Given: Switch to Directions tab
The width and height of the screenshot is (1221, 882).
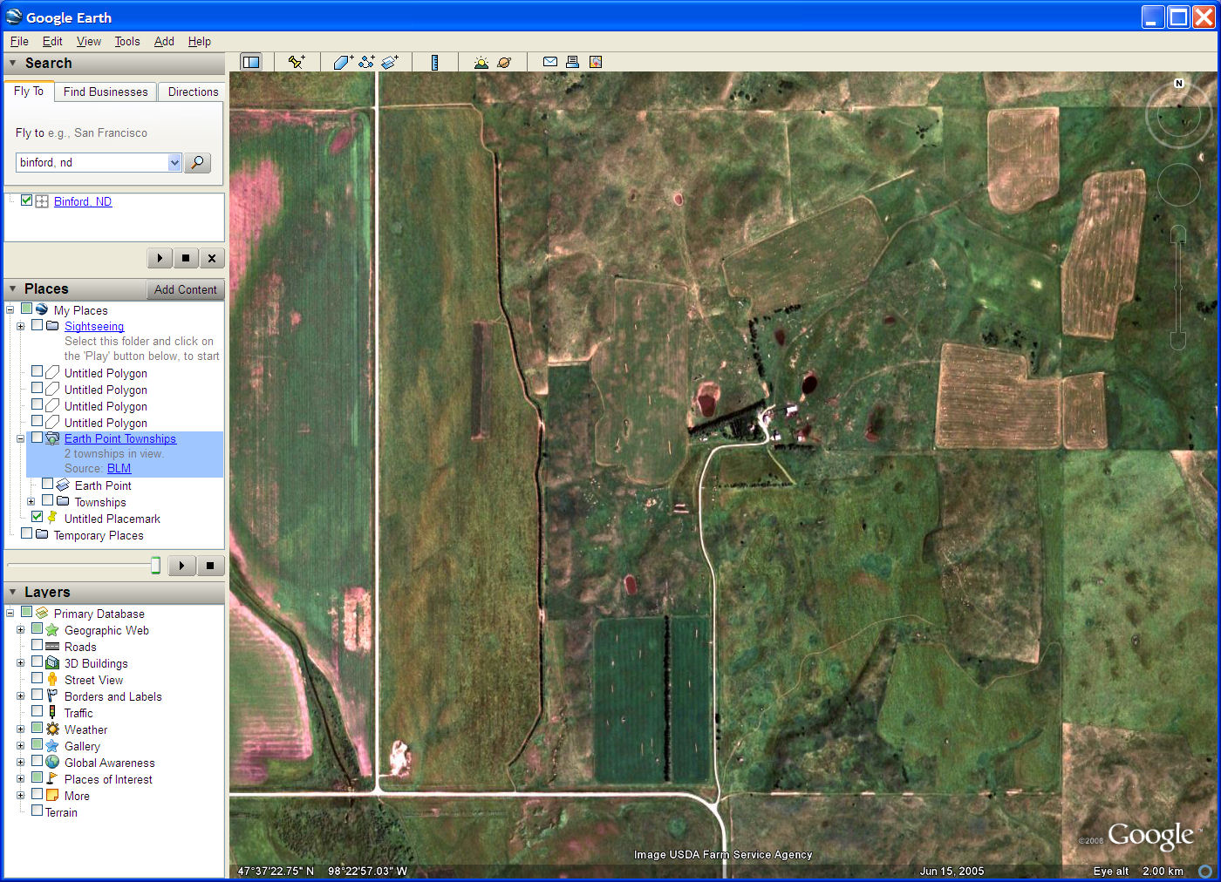Looking at the screenshot, I should pos(193,92).
